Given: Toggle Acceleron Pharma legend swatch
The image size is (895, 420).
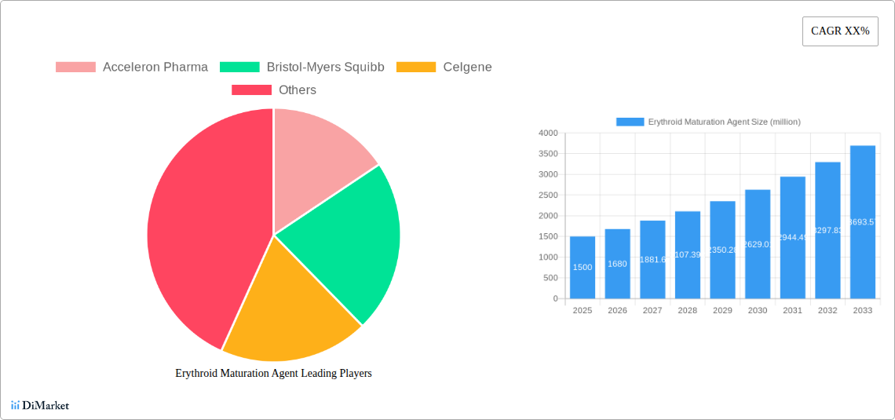Looking at the screenshot, I should pos(75,68).
